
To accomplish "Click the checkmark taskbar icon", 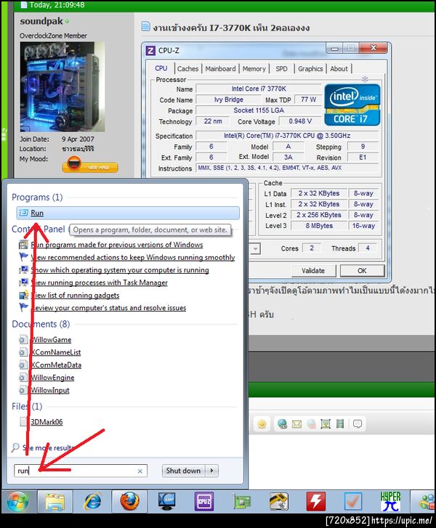I will 352,501.
